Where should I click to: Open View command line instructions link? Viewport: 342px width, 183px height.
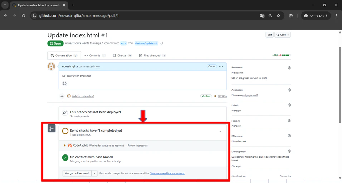(167, 173)
